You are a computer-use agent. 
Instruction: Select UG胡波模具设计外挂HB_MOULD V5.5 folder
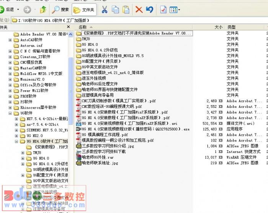[110, 56]
